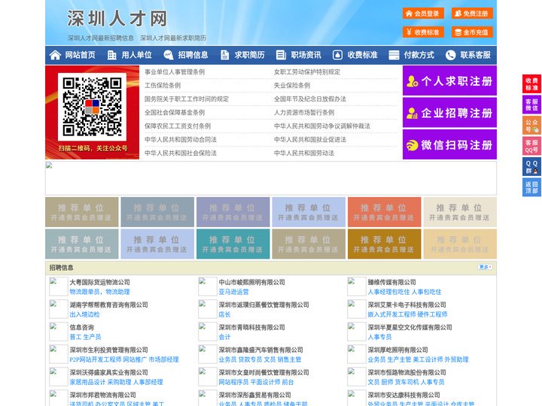Click the sidebar 公众号 orange icon
The width and height of the screenshot is (542, 406).
pos(531,126)
